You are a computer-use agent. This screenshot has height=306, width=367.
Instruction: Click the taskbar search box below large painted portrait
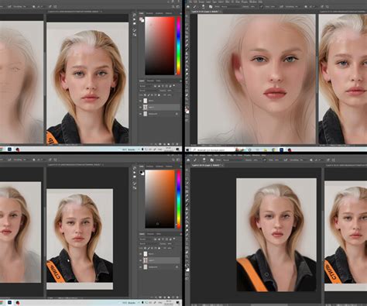[x=211, y=150]
